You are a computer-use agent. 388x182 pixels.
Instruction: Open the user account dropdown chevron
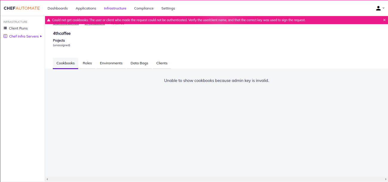[x=383, y=8]
